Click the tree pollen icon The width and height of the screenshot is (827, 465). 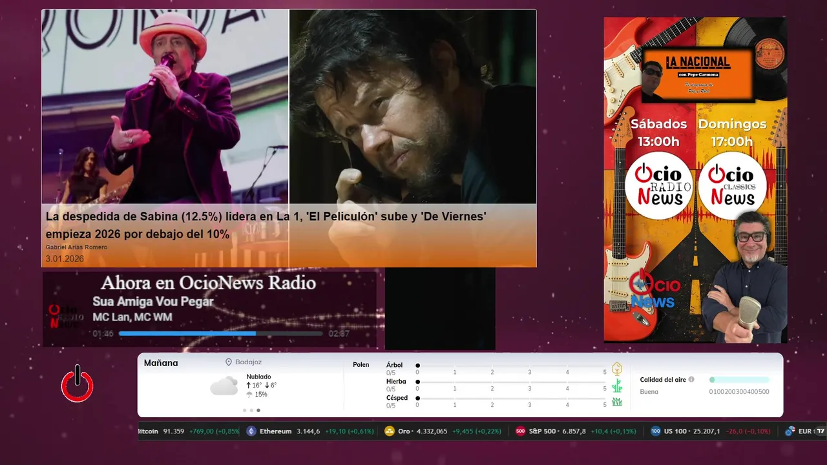617,369
